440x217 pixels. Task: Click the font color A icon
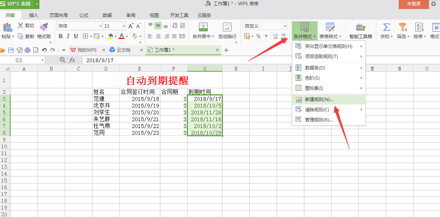pos(122,36)
